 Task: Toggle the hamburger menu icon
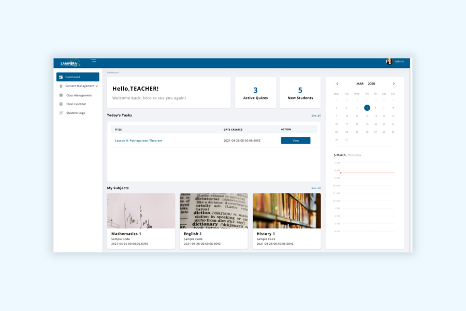point(94,61)
